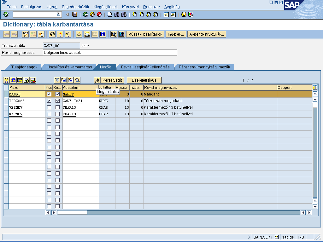Open Find with the binoculars icon

coord(117,14)
